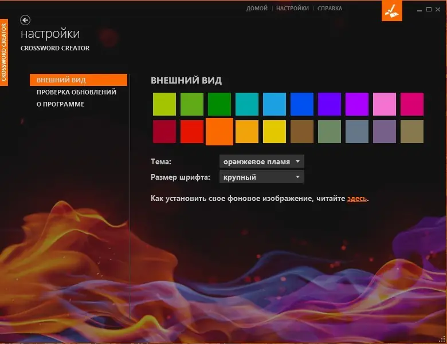447x344 pixels.
Task: Pick the yellow color swatch
Action: click(275, 132)
